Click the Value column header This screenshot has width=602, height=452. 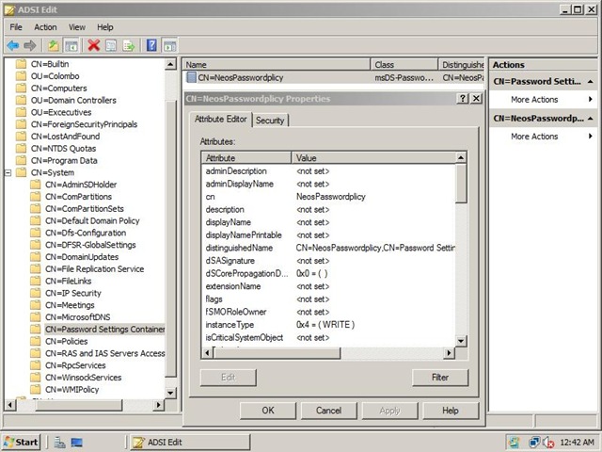point(373,158)
